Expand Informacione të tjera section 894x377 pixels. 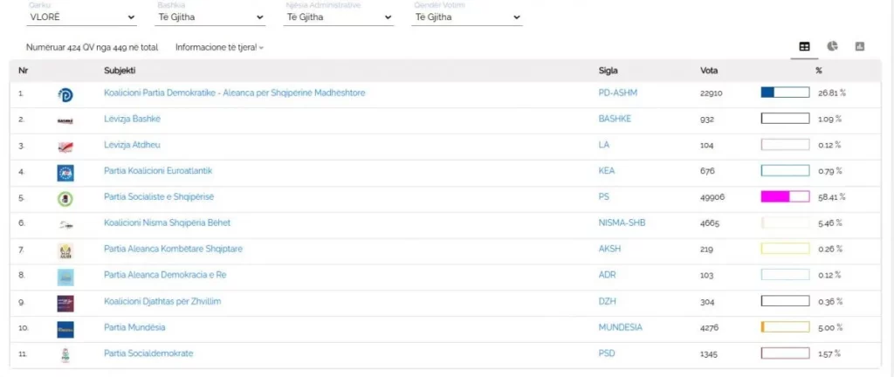(x=219, y=47)
